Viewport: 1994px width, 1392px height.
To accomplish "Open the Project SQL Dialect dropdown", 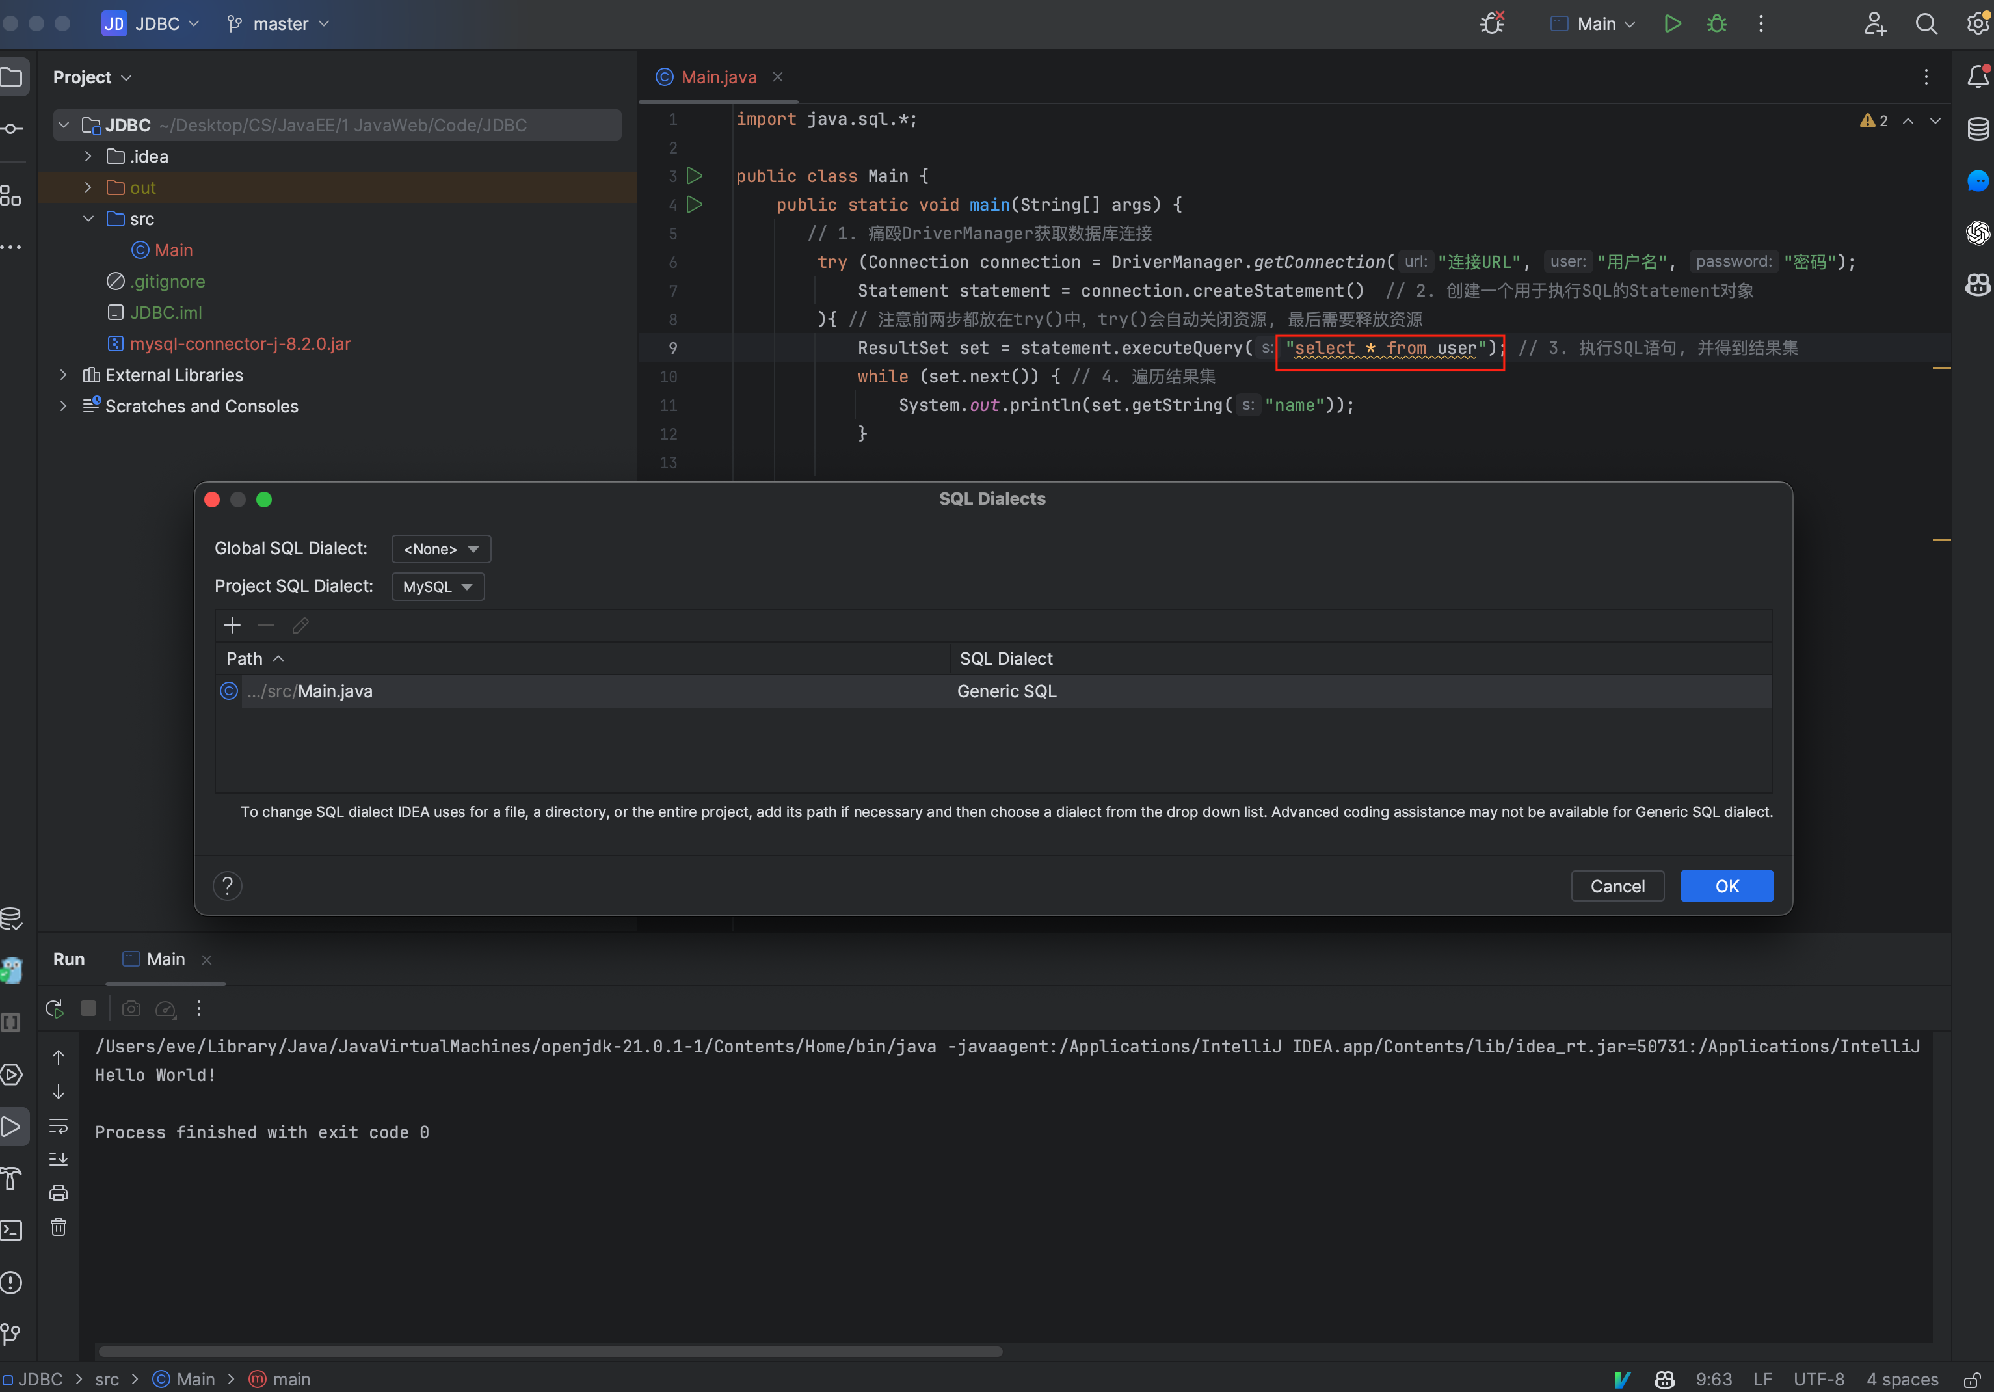I will (437, 586).
